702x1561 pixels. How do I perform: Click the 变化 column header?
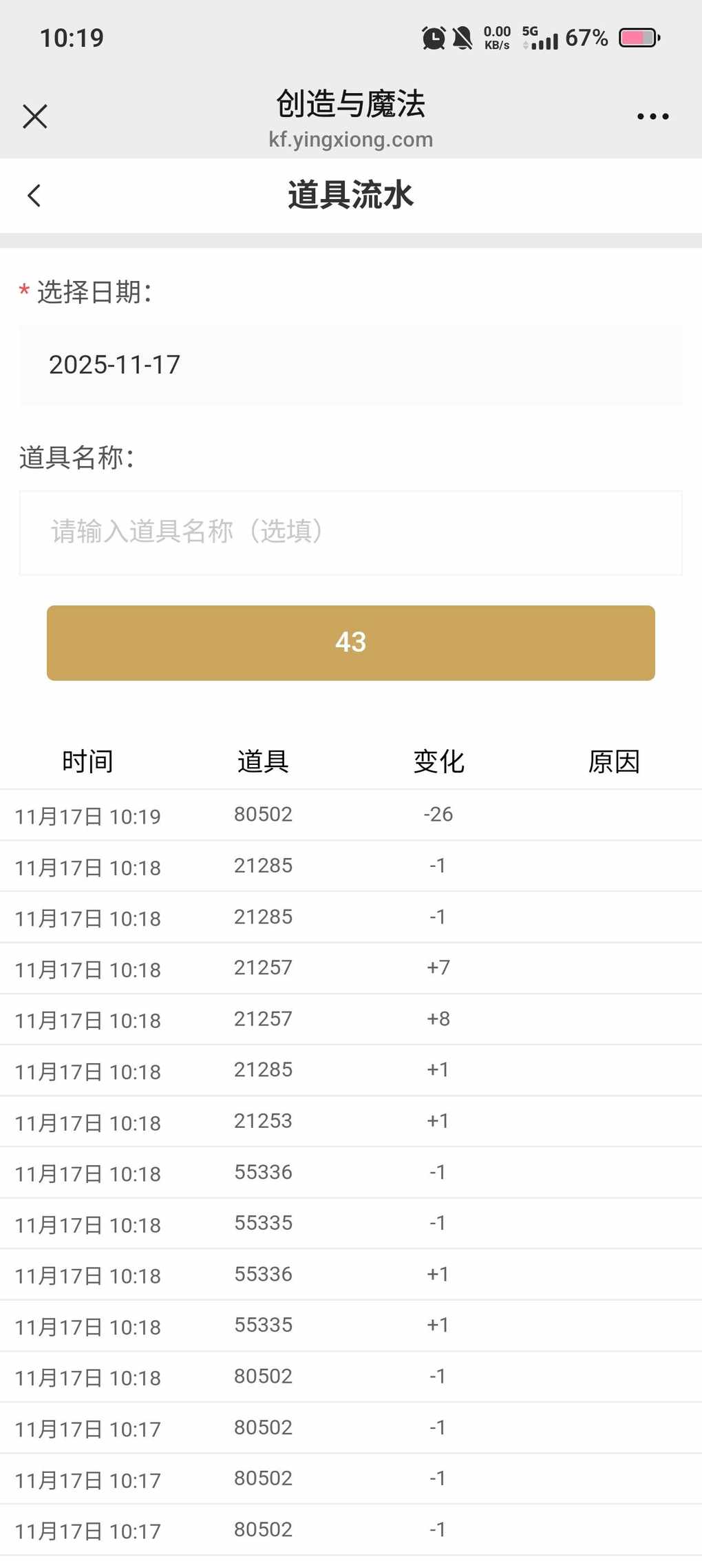438,762
